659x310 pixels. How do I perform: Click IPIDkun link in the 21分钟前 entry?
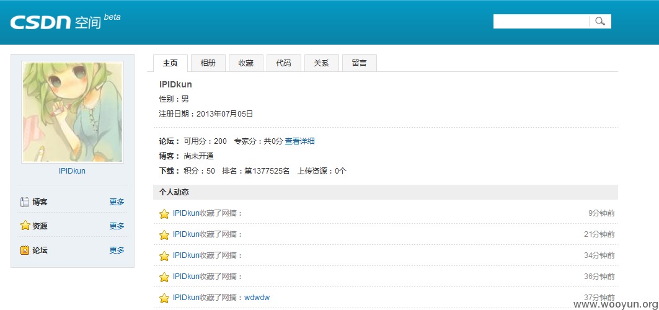pyautogui.click(x=186, y=234)
